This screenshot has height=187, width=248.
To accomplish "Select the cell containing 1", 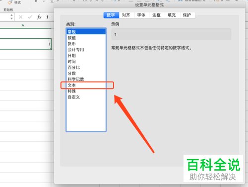I will [25, 44].
